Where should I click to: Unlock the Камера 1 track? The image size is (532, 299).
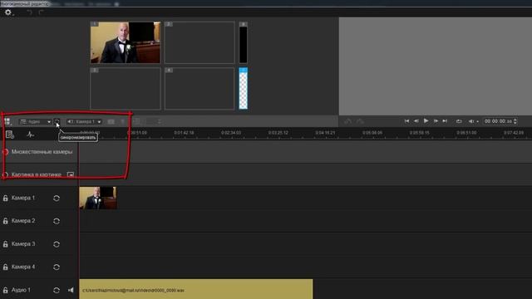(x=6, y=198)
